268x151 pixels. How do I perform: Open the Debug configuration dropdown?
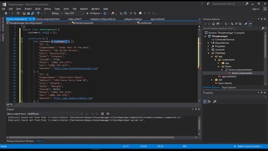coord(57,13)
